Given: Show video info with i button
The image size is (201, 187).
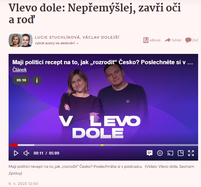Looking at the screenshot, I should tap(37, 80).
